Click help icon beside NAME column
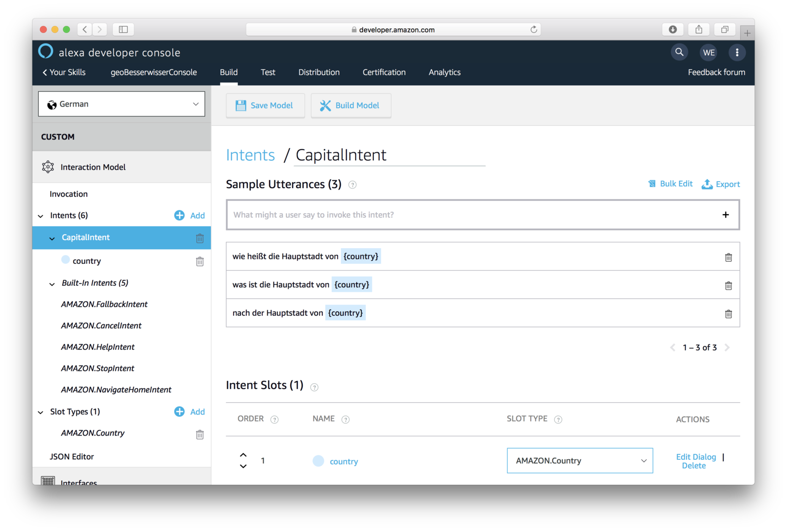This screenshot has width=787, height=531. 345,419
